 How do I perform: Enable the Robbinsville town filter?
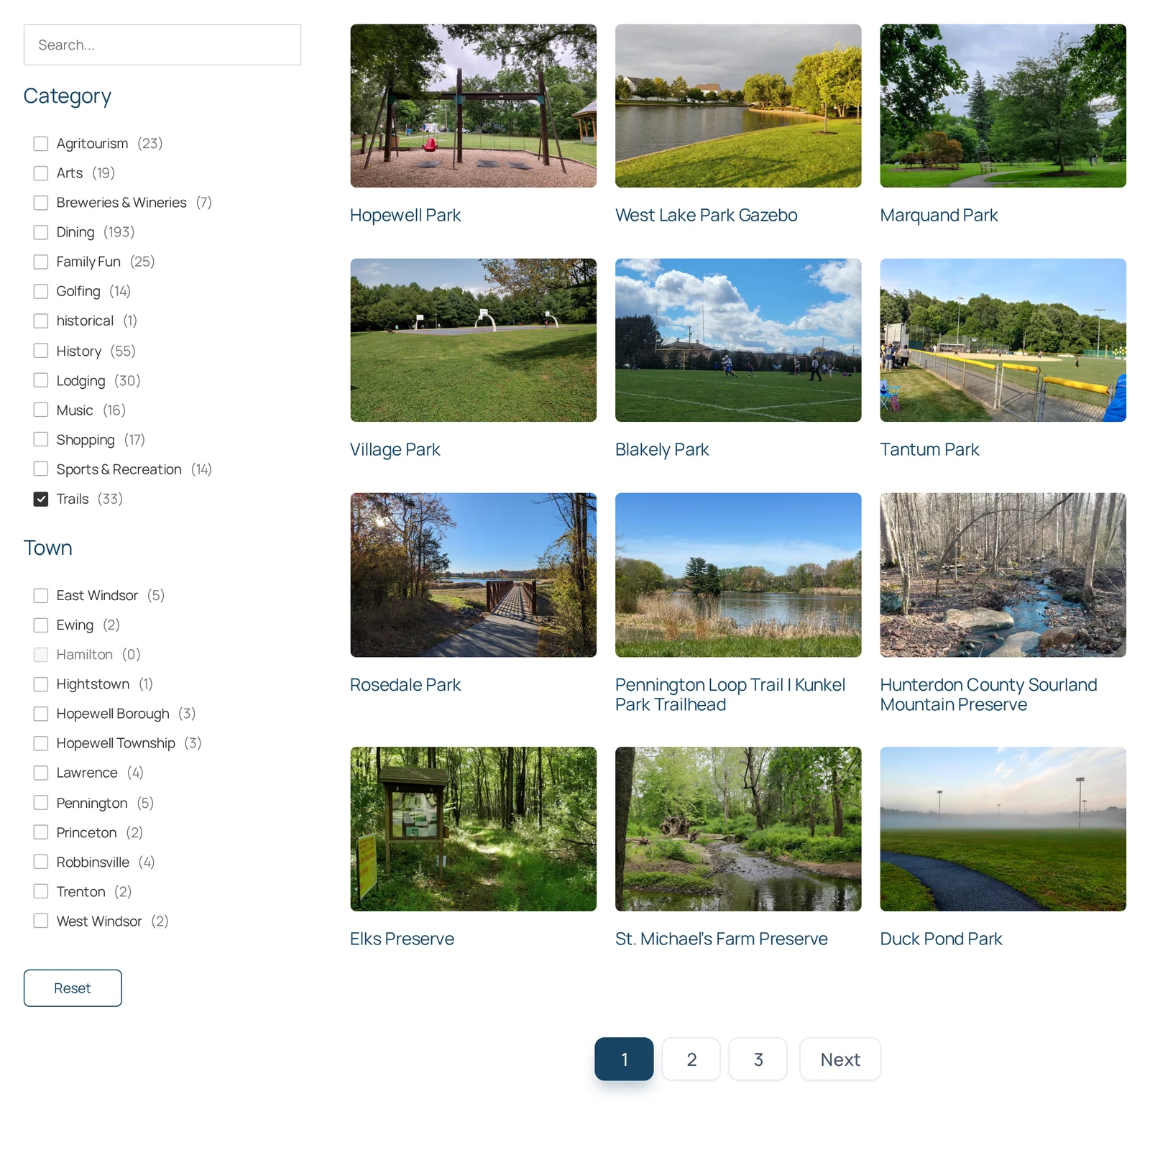point(41,862)
